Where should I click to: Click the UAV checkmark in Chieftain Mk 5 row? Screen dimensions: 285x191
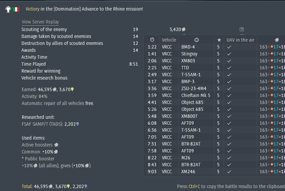coord(229,95)
